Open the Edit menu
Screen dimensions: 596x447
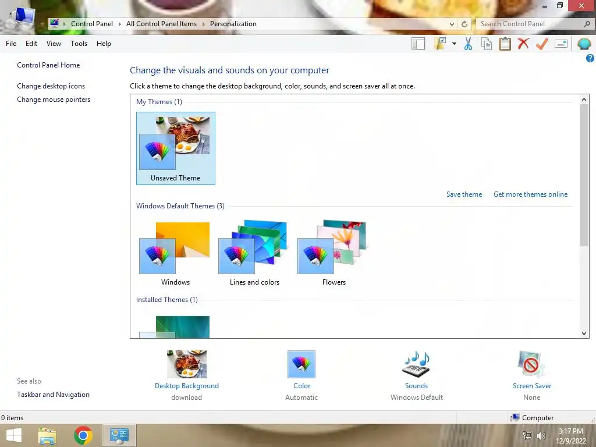tap(31, 43)
